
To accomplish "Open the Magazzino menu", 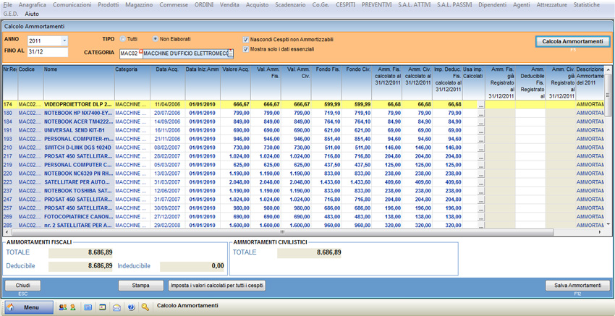I will pyautogui.click(x=137, y=5).
